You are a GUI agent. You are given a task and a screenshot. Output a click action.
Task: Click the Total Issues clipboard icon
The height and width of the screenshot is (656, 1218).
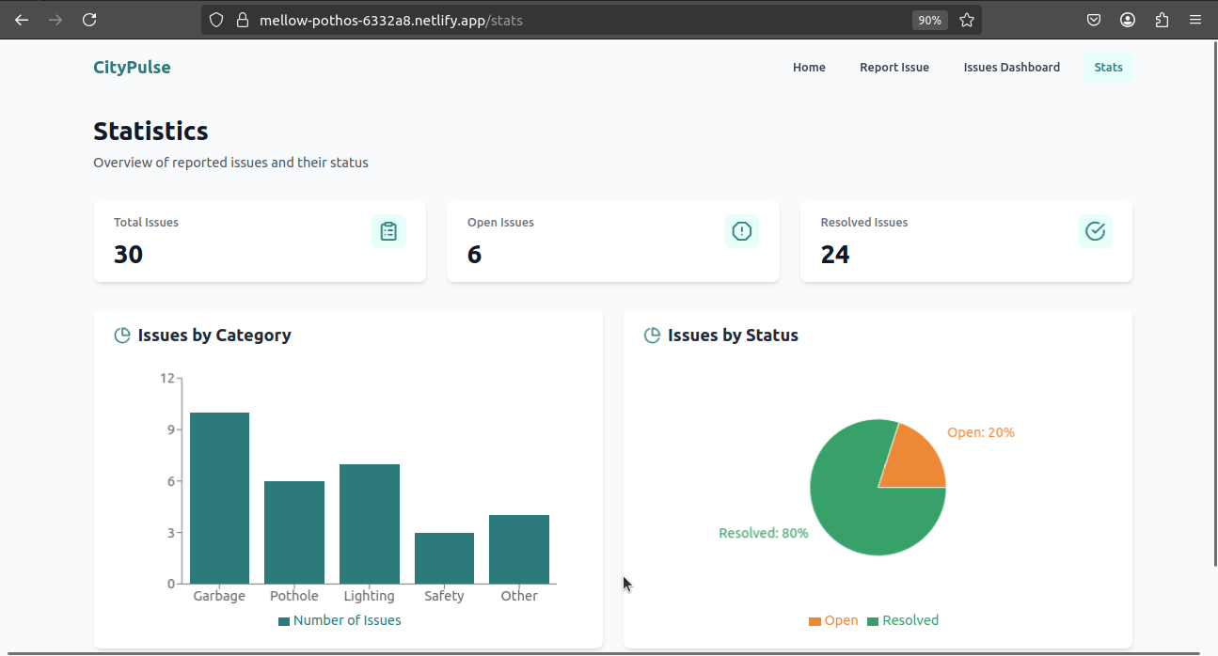[388, 231]
